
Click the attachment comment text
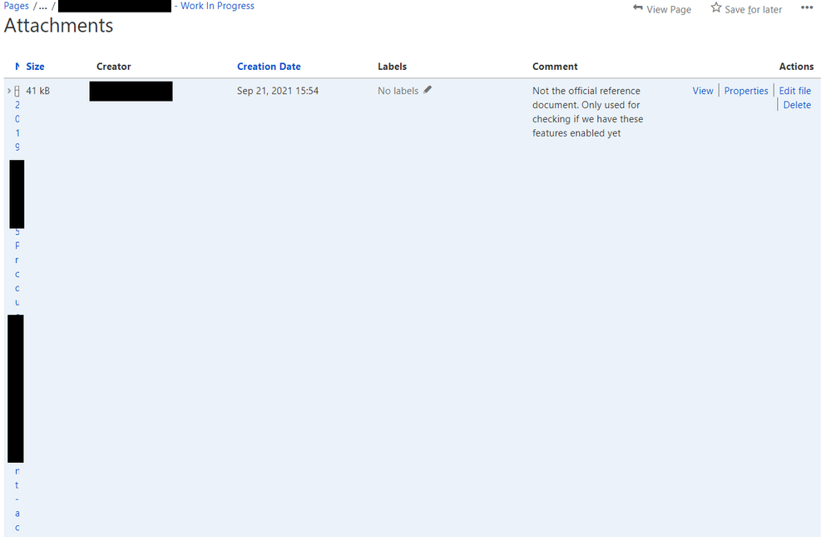coord(588,112)
